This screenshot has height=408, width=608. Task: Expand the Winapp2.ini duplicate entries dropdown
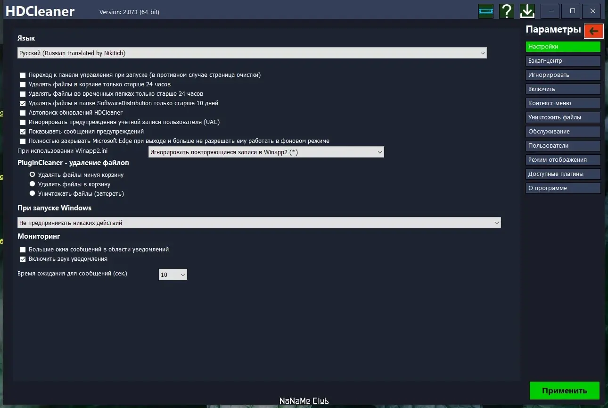point(266,152)
